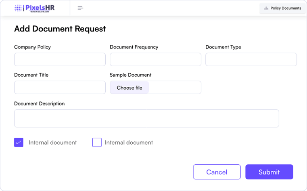The image size is (307, 191).
Task: Uncheck the ticked Internal document checkbox
Action: pos(19,142)
